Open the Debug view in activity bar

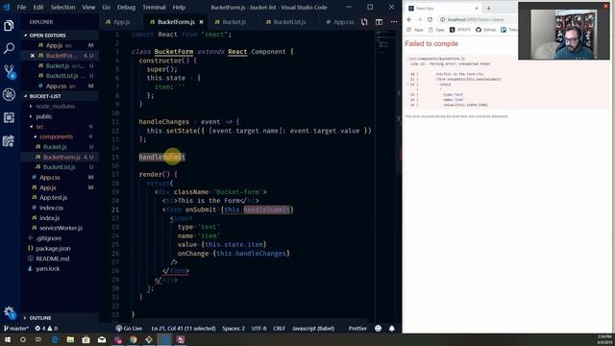point(9,94)
